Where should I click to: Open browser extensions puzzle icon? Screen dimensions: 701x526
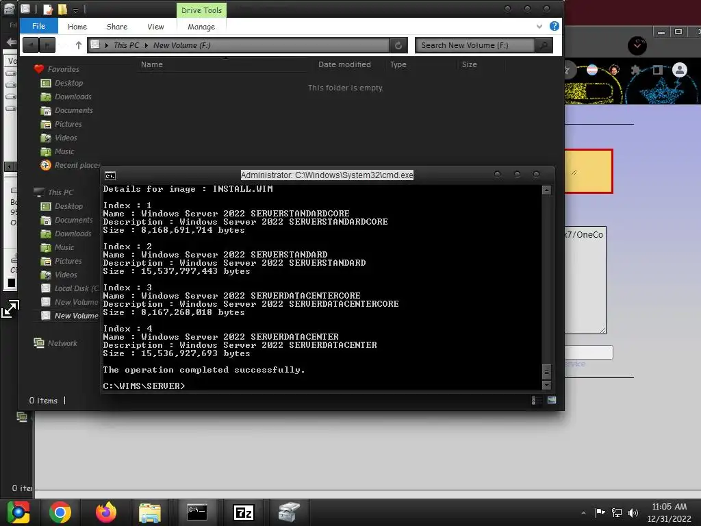coord(635,70)
